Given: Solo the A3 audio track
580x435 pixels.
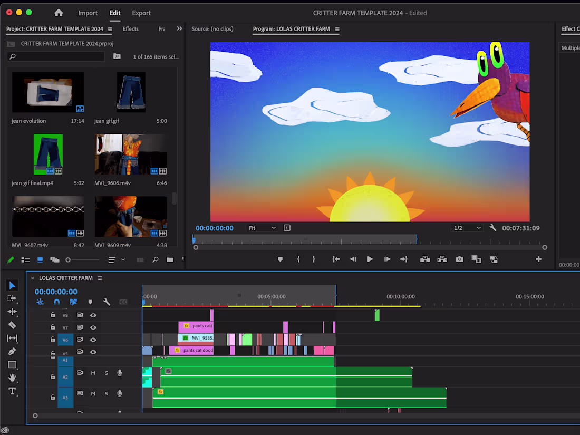Looking at the screenshot, I should [x=107, y=393].
